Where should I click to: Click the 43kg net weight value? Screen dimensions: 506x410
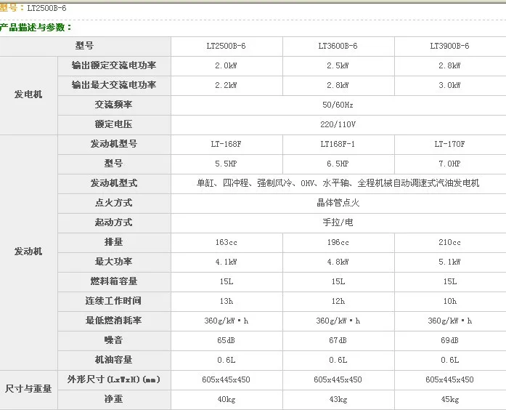pos(338,399)
